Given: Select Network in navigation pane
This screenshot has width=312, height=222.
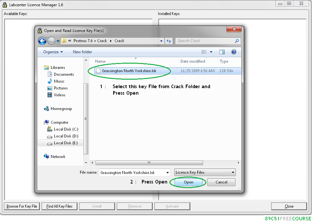Looking at the screenshot, I should 58,157.
